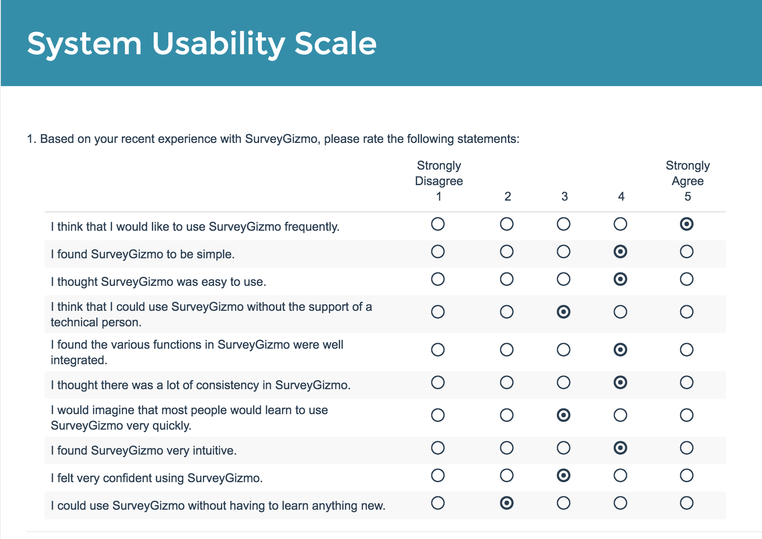Select 1 for 'people would learn very quickly'
Screen dimensions: 762x539
point(438,415)
